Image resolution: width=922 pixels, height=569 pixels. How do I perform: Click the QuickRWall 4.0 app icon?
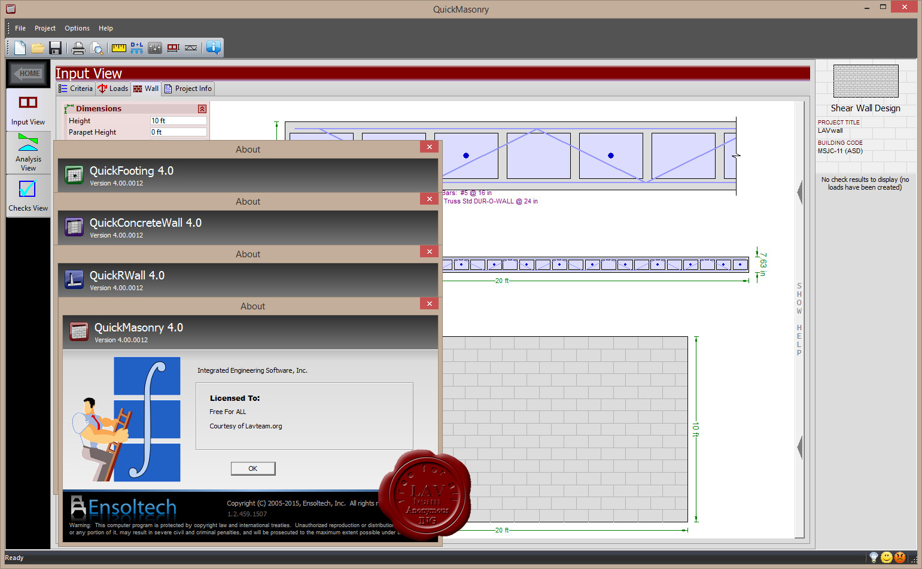(x=74, y=279)
